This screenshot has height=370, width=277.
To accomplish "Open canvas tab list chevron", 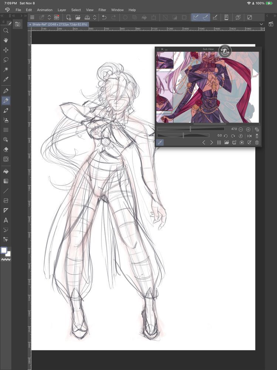I will coord(261,24).
